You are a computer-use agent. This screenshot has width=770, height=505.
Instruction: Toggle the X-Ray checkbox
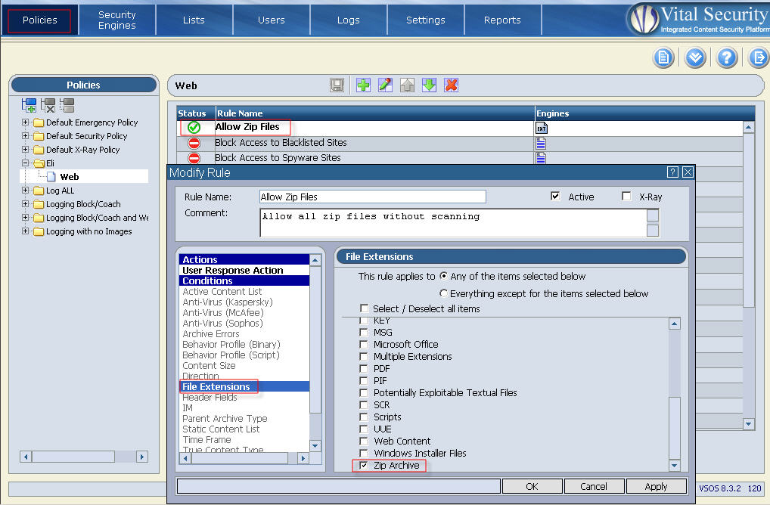point(626,197)
